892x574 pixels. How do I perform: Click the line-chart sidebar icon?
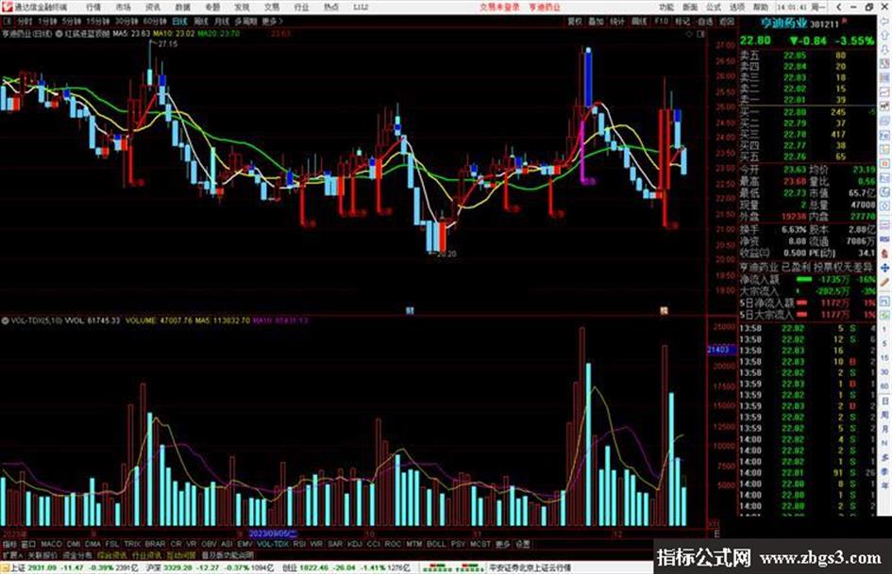coord(884,92)
